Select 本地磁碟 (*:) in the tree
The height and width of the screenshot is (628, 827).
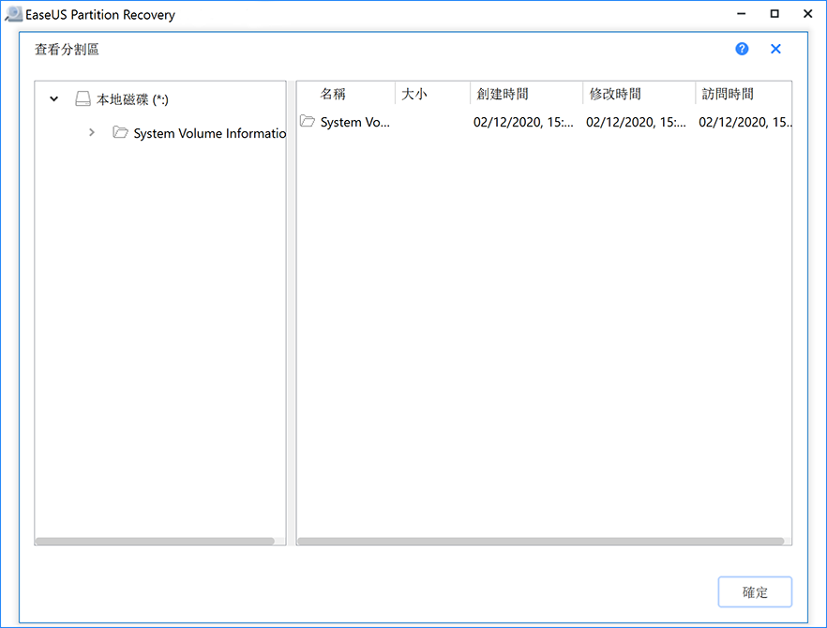pos(132,99)
